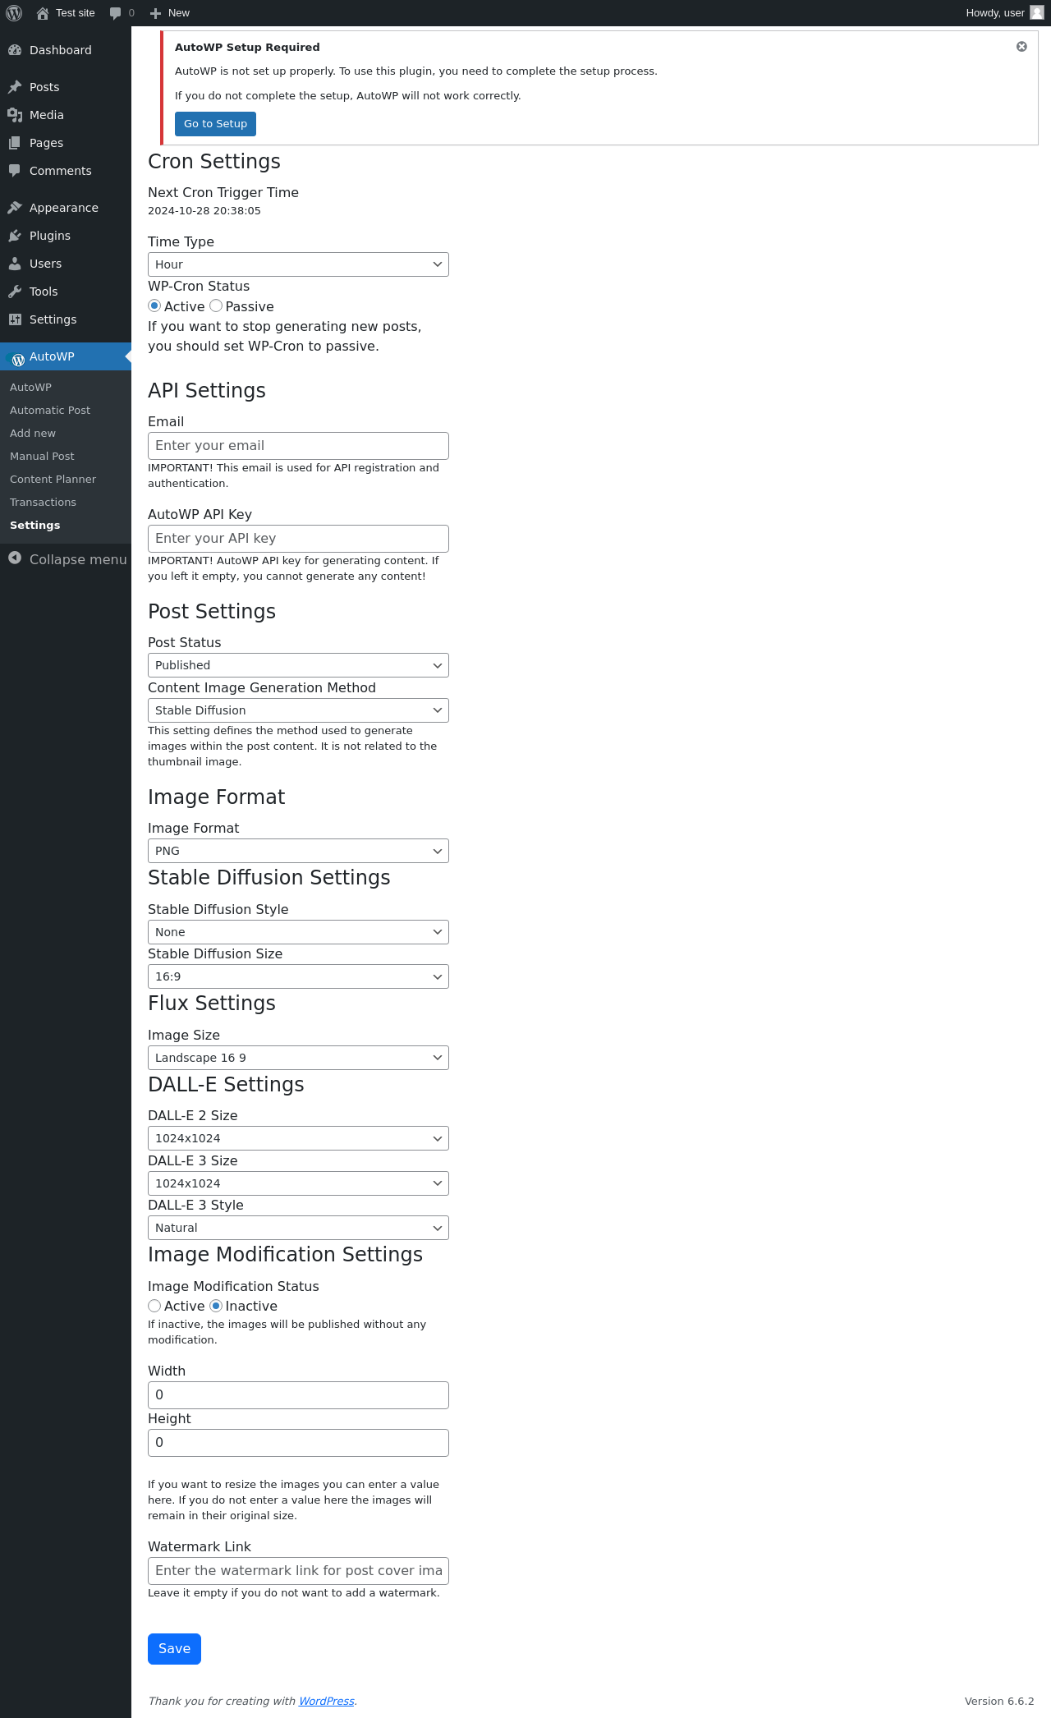The image size is (1051, 1718).
Task: Click the Collapse menu arrow icon
Action: pos(15,558)
